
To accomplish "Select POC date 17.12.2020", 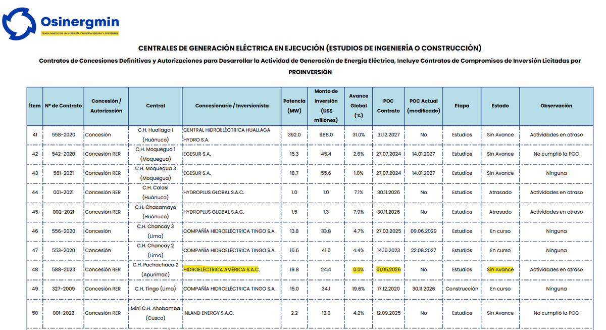I will [x=388, y=289].
